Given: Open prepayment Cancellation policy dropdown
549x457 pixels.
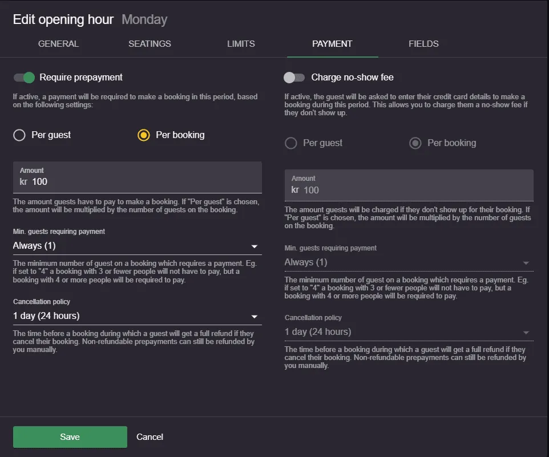Looking at the screenshot, I should pos(137,316).
